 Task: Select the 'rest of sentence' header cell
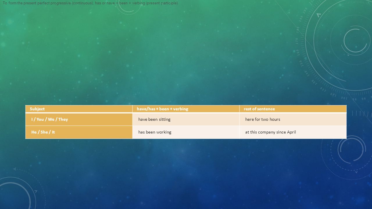[293, 109]
